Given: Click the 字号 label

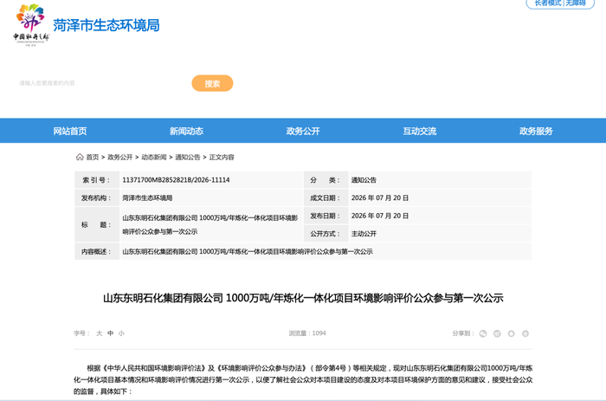Looking at the screenshot, I should tap(82, 333).
